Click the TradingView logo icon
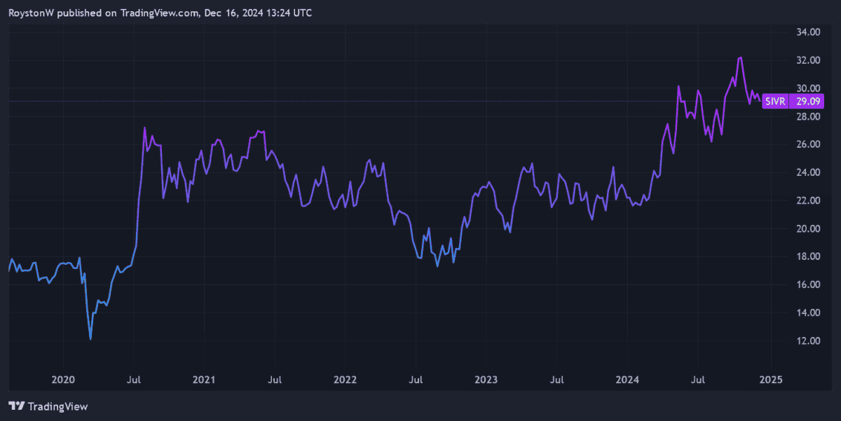The image size is (841, 421). tap(17, 406)
